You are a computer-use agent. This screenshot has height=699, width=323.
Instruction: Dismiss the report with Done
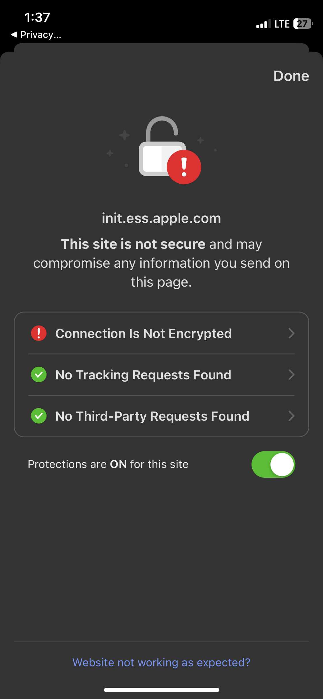291,76
